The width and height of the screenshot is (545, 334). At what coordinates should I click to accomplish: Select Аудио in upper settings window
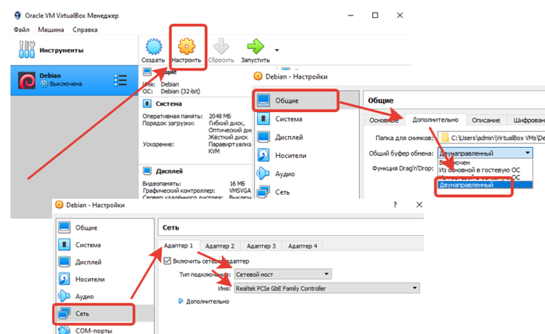pyautogui.click(x=285, y=174)
